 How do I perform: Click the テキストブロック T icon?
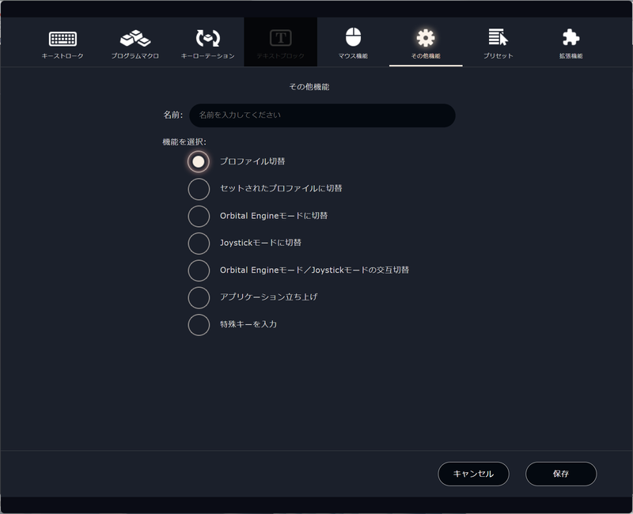tap(279, 36)
